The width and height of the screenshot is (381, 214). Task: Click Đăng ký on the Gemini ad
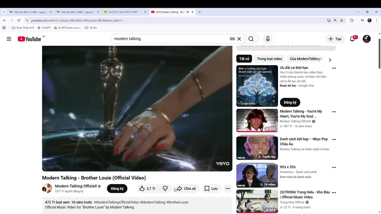point(290,103)
